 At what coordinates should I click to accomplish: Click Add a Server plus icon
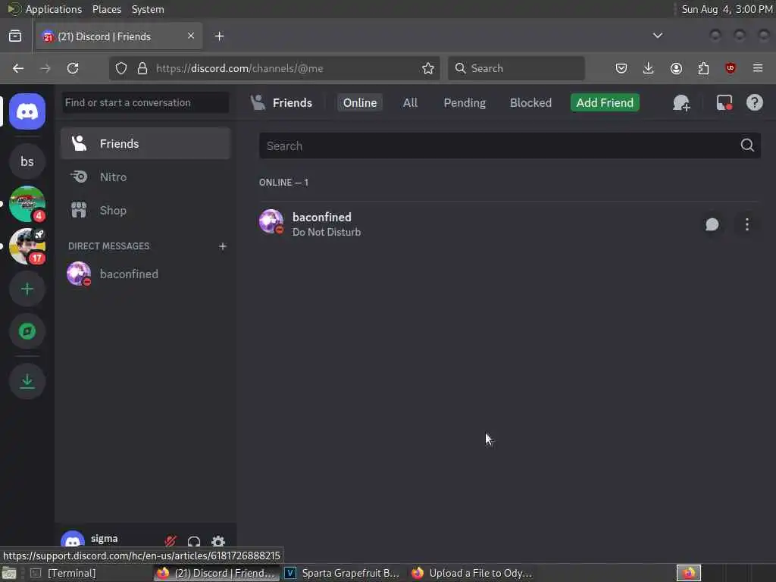[27, 289]
